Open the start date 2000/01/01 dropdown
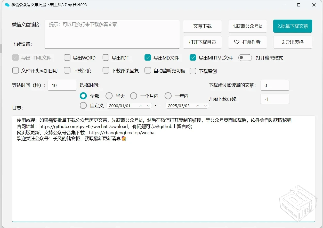The image size is (323, 228). (148, 106)
